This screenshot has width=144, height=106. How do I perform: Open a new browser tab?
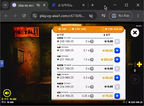pyautogui.click(x=92, y=5)
